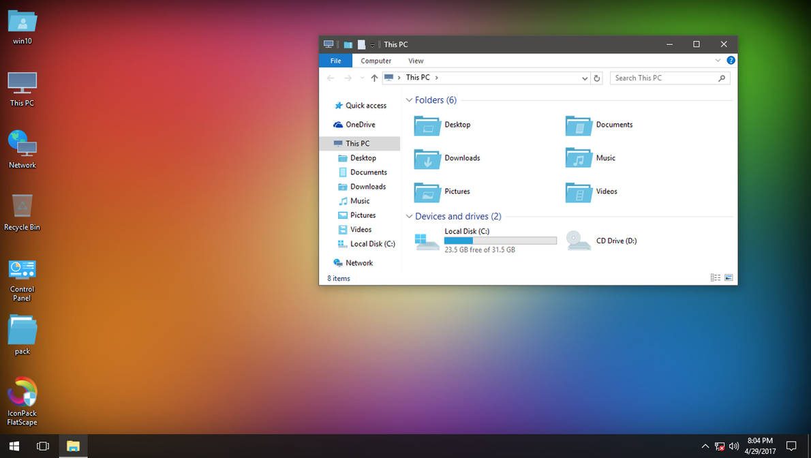
Task: Go up one level with the Up arrow
Action: pyautogui.click(x=374, y=78)
